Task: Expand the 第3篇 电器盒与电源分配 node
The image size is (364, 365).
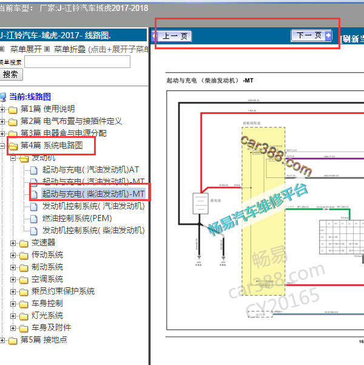Action: pyautogui.click(x=2, y=134)
